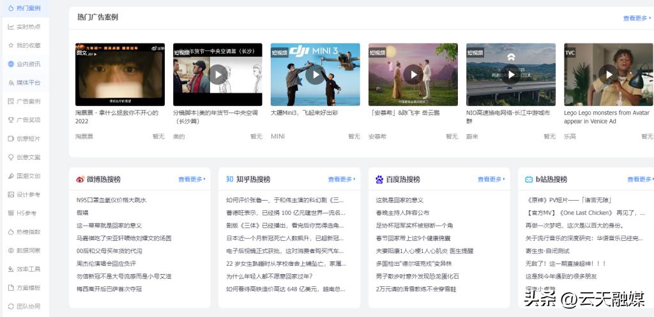Click the globe icon beside 业内资讯
The height and width of the screenshot is (317, 654).
tap(11, 64)
